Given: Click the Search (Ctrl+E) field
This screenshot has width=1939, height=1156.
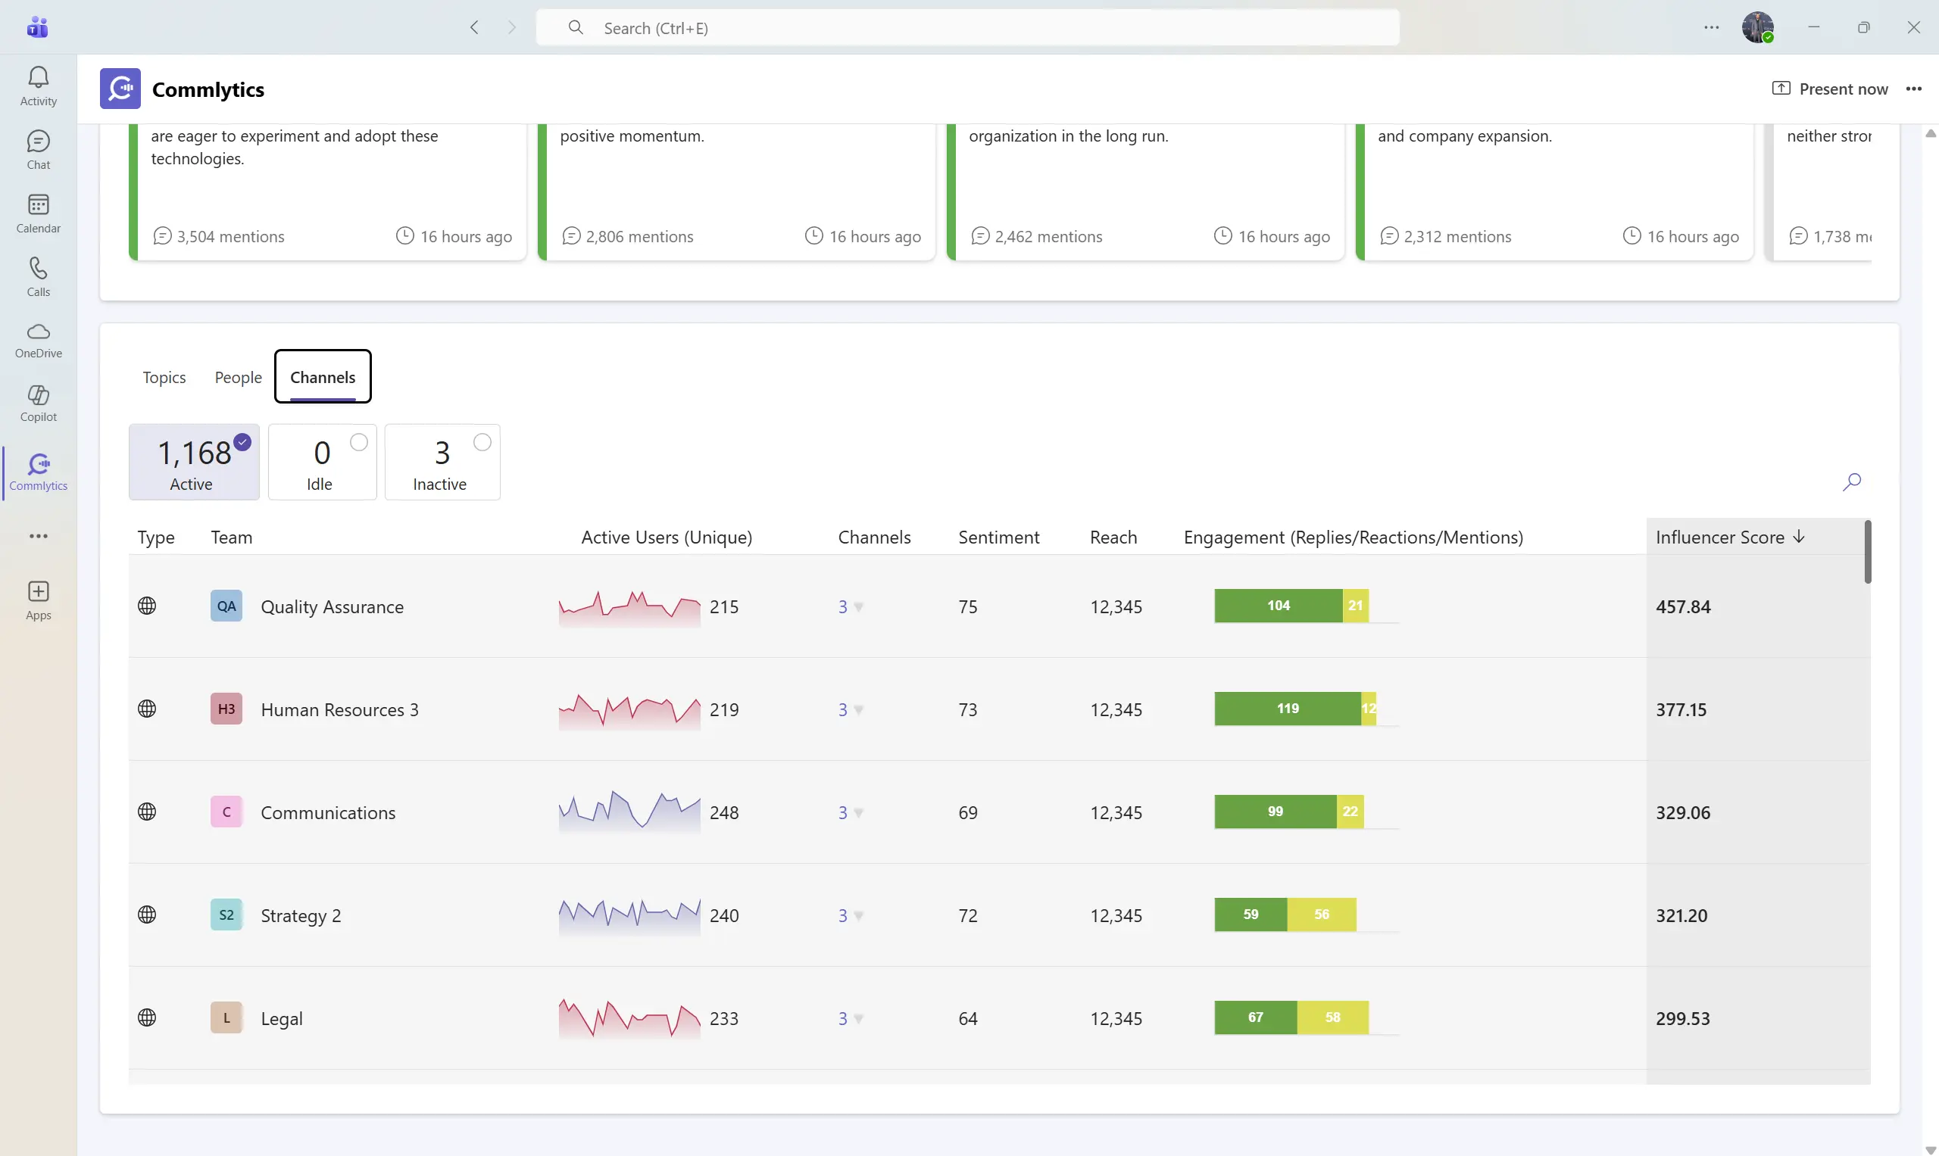Looking at the screenshot, I should point(966,28).
